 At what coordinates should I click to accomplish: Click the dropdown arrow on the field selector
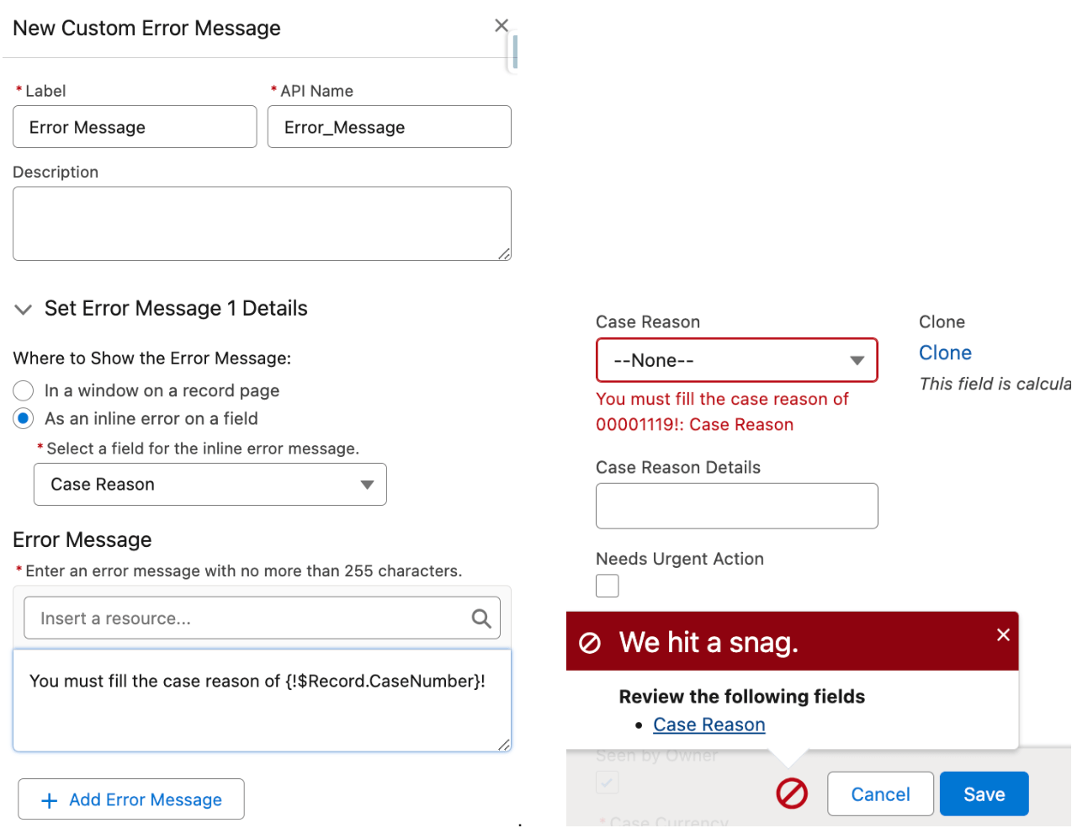(x=367, y=485)
